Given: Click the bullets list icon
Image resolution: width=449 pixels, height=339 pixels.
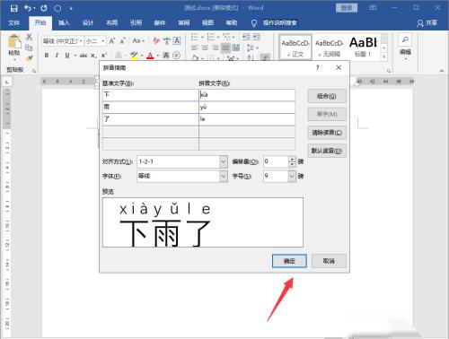Looking at the screenshot, I should pyautogui.click(x=194, y=37).
